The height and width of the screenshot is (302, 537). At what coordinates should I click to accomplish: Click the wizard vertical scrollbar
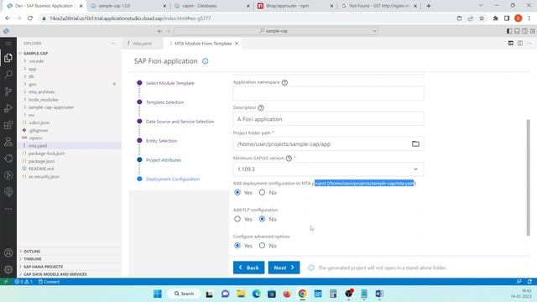[528, 177]
